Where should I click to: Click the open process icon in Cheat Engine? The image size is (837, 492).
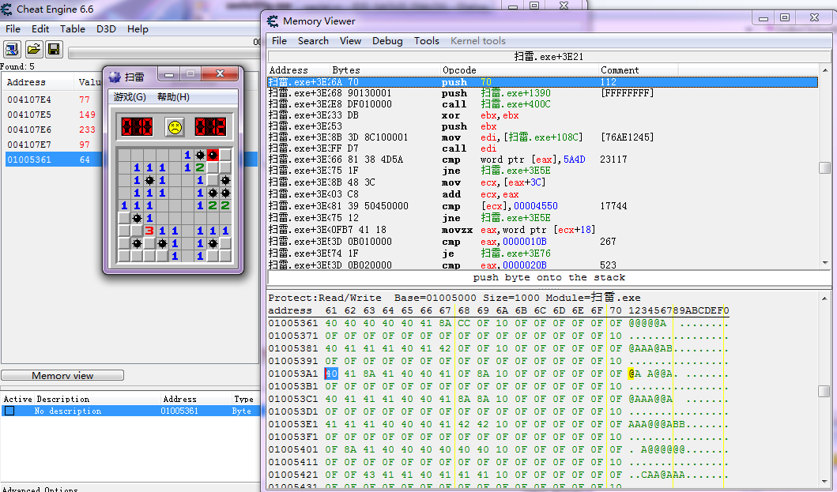point(13,50)
